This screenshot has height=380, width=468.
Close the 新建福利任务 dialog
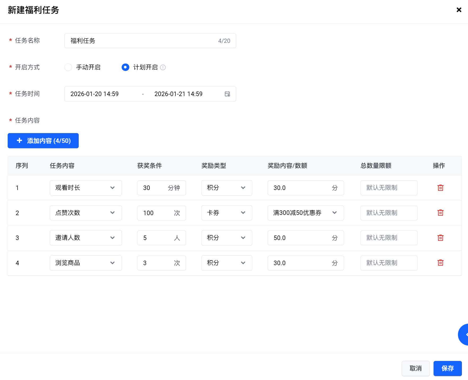[x=459, y=10]
